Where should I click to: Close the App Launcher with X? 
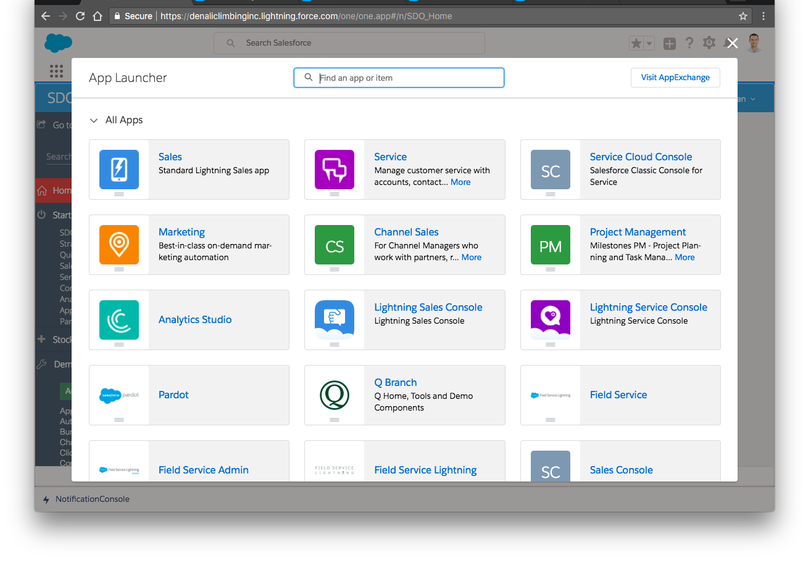click(732, 43)
